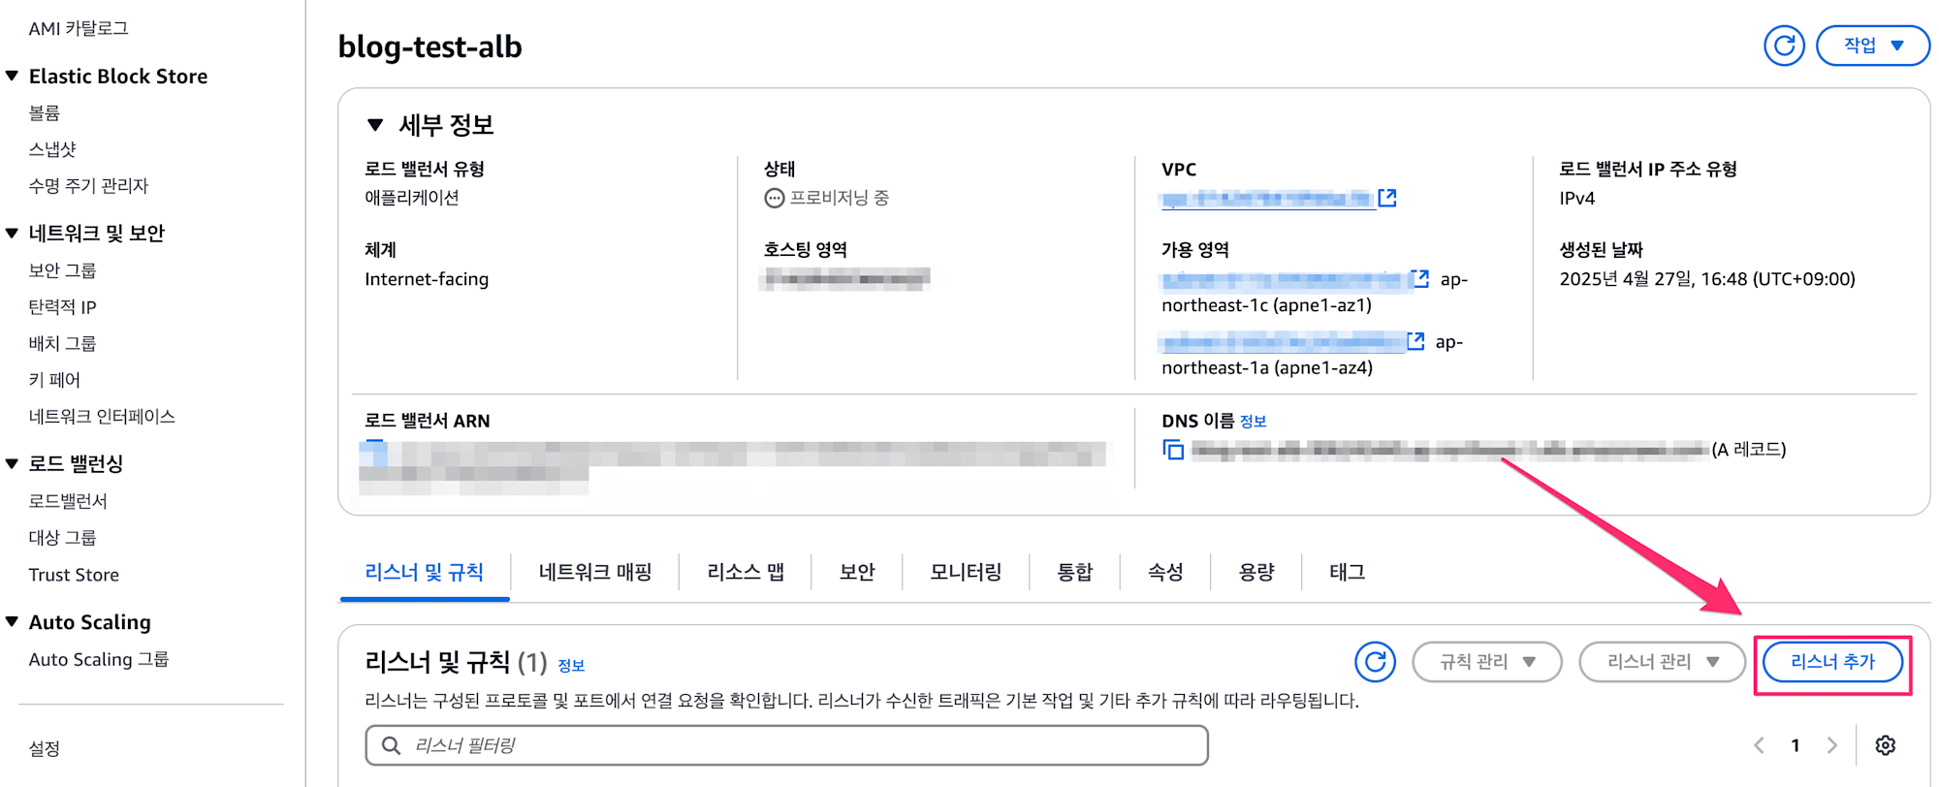Copy the DNS name

(1173, 450)
